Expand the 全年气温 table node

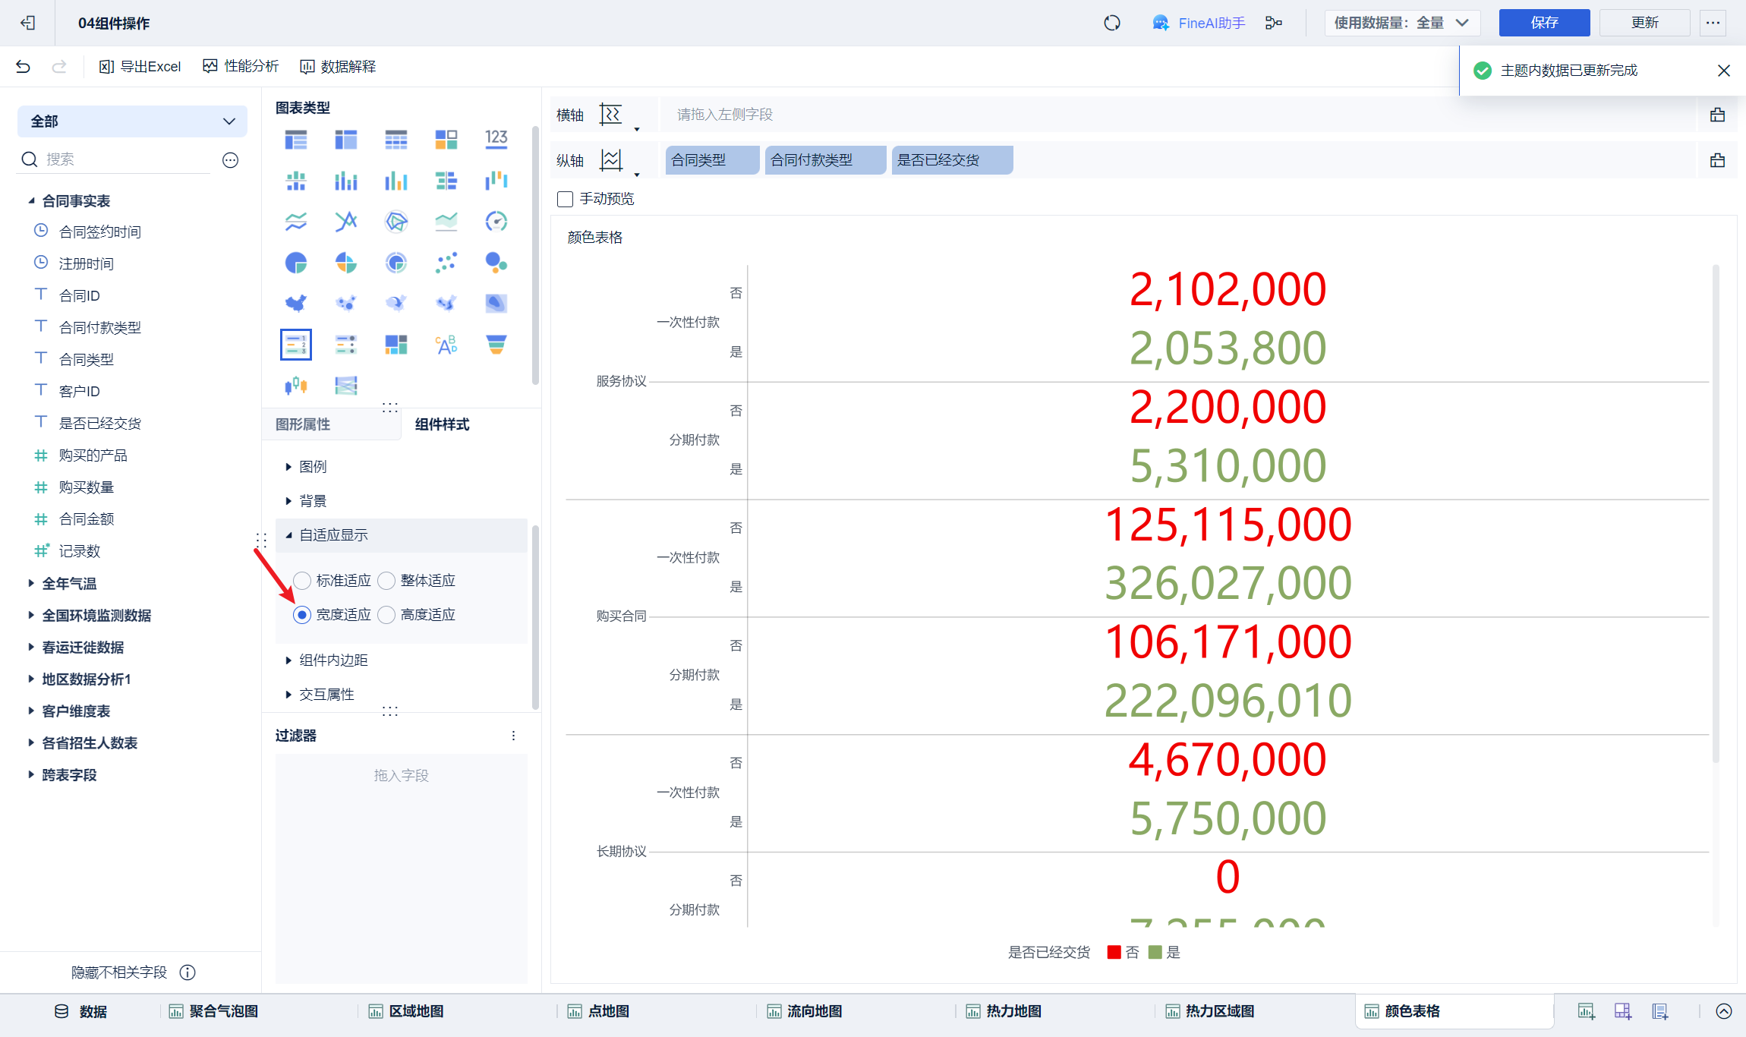[68, 584]
